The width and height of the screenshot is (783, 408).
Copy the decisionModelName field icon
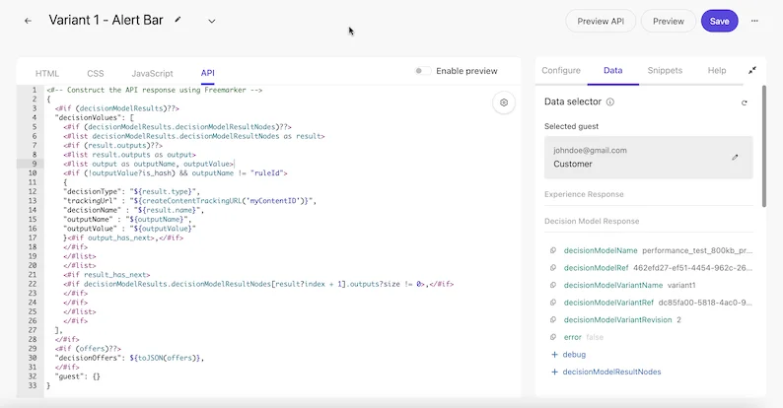[x=553, y=250]
